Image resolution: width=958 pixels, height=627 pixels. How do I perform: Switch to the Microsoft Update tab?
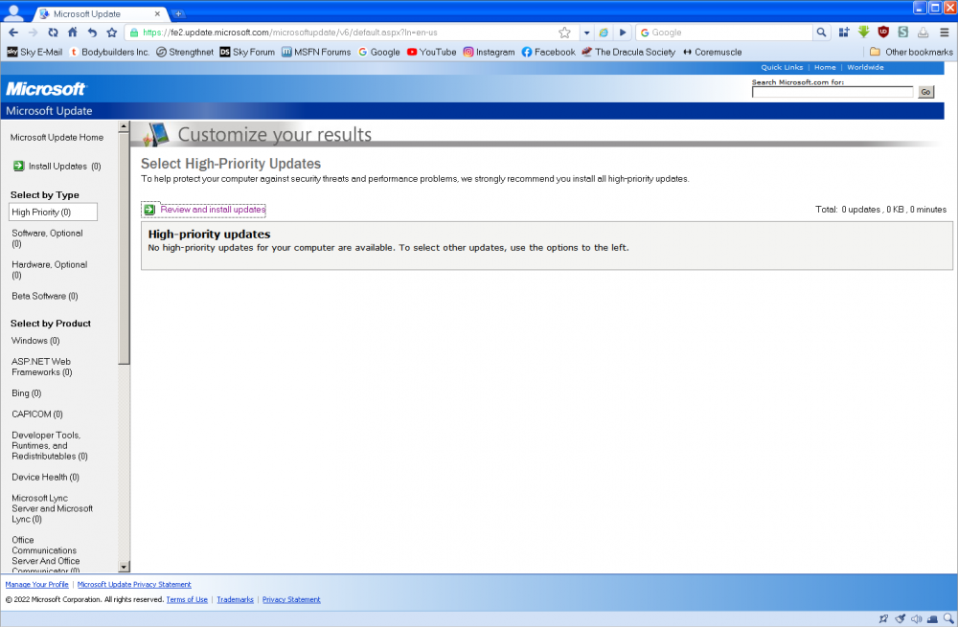[99, 13]
